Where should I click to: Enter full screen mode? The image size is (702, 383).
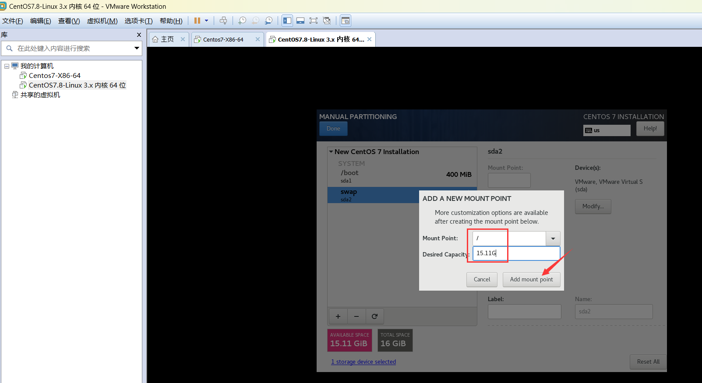click(314, 21)
